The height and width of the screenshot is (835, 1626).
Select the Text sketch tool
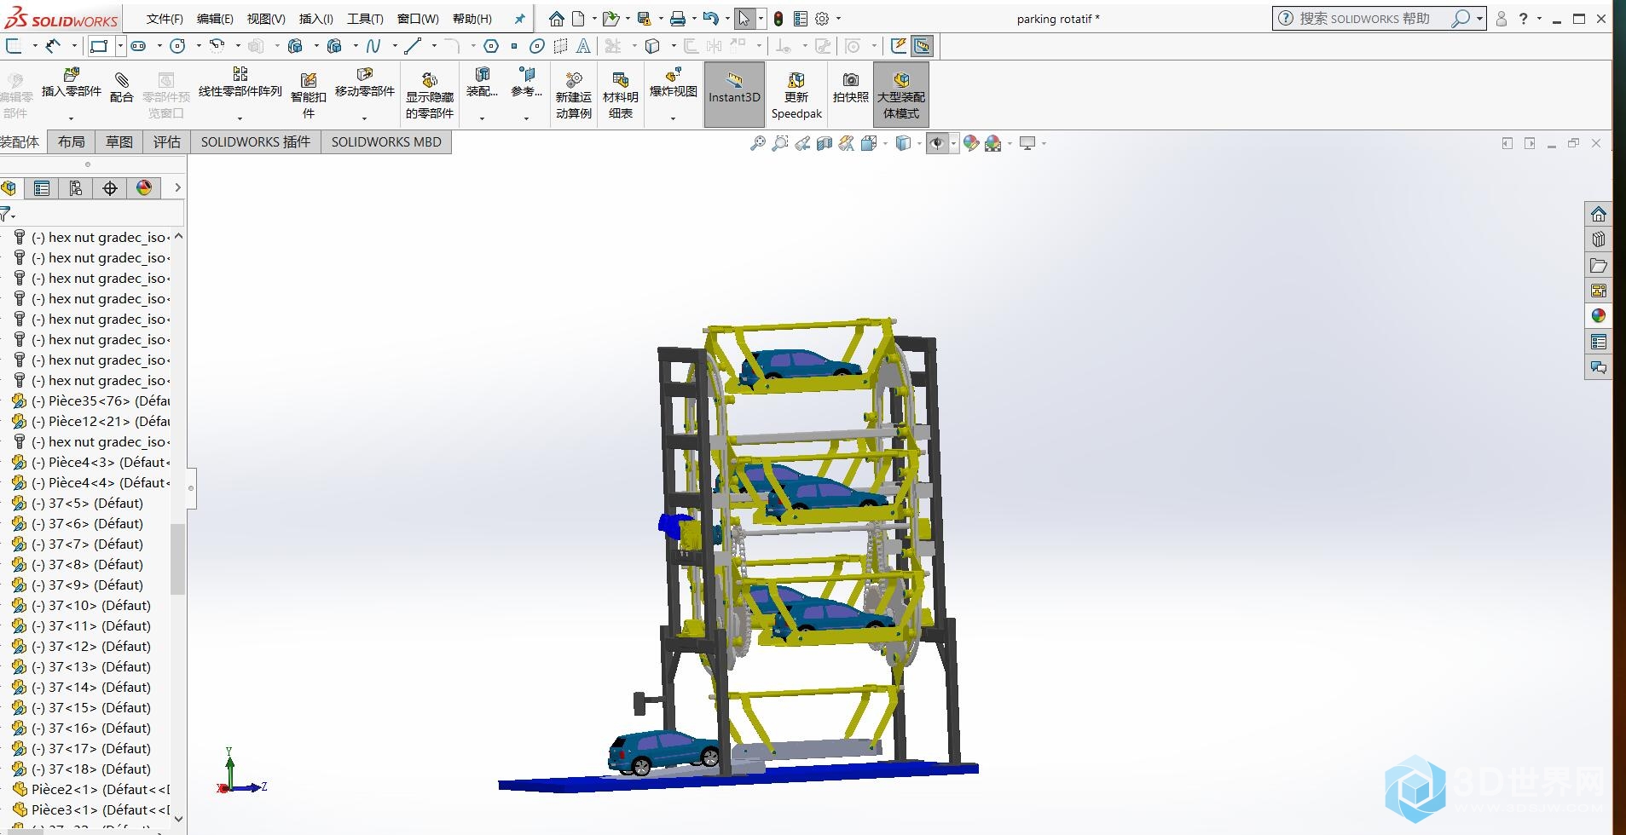(583, 46)
